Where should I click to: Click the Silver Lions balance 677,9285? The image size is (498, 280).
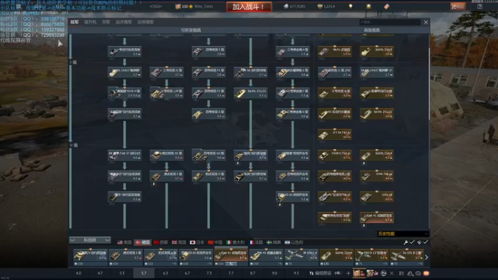point(294,6)
